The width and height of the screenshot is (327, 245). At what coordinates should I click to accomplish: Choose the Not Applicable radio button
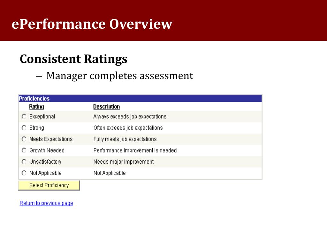pos(24,173)
